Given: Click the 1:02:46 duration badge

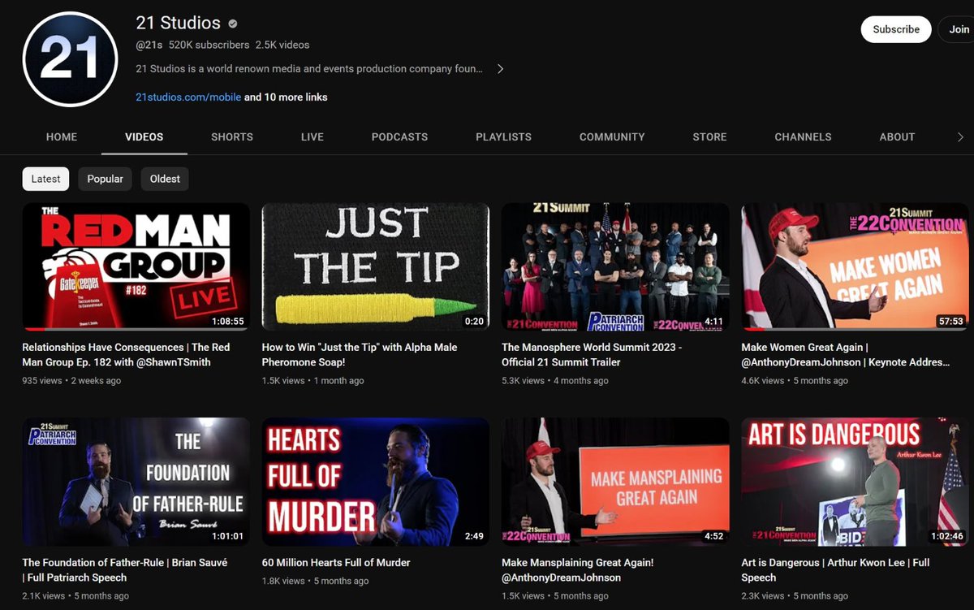Looking at the screenshot, I should tap(947, 536).
